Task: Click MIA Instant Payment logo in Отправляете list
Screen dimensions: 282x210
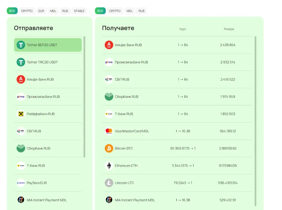Action: [21, 200]
